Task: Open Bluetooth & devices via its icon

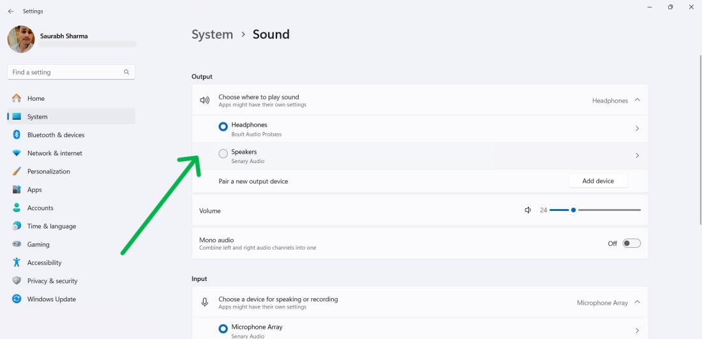Action: (17, 135)
